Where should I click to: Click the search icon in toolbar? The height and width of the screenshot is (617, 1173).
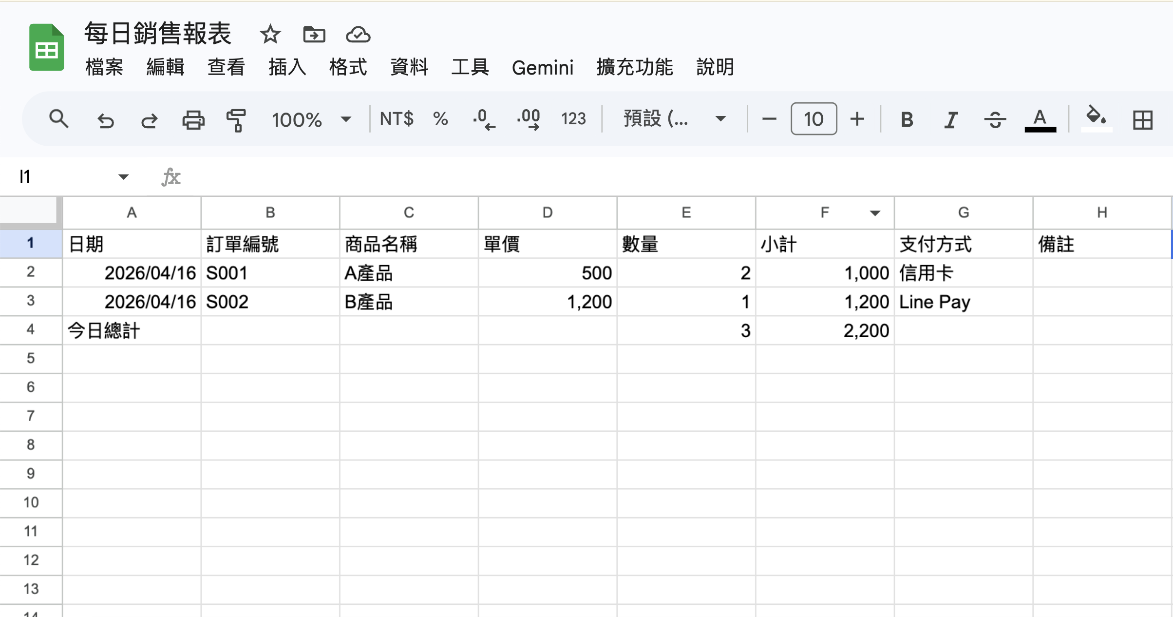click(59, 119)
